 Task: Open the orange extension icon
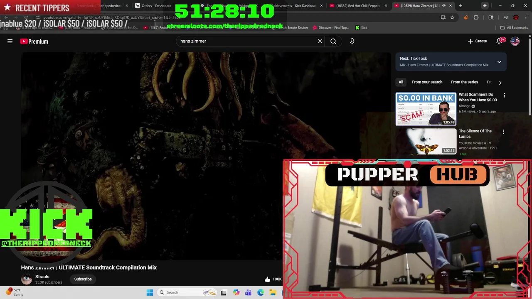coord(465,17)
